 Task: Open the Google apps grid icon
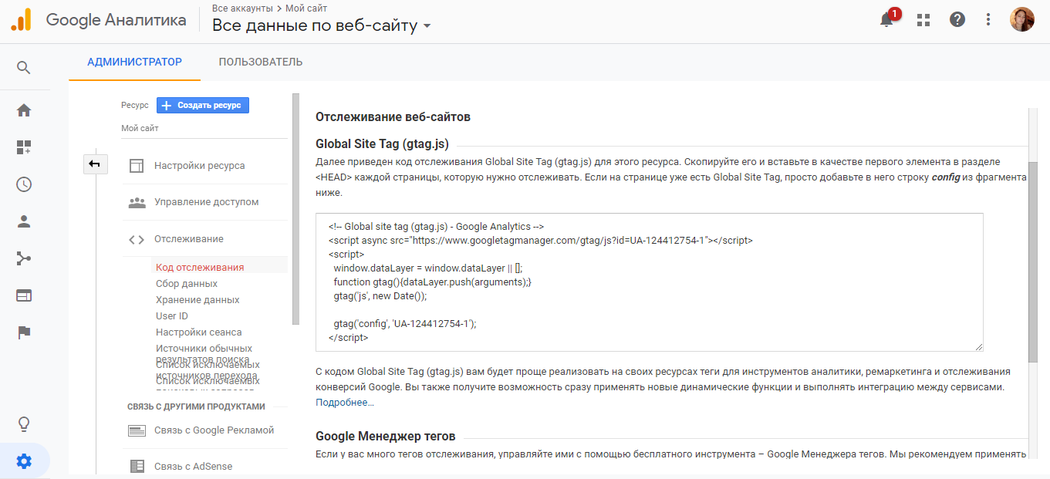pos(923,20)
